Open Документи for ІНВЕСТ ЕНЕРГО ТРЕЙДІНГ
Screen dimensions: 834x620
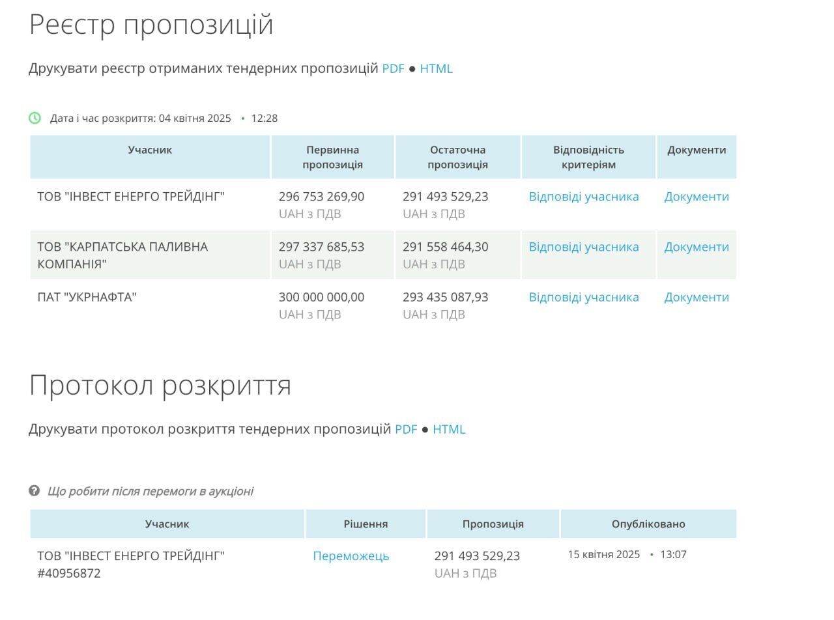(x=697, y=197)
